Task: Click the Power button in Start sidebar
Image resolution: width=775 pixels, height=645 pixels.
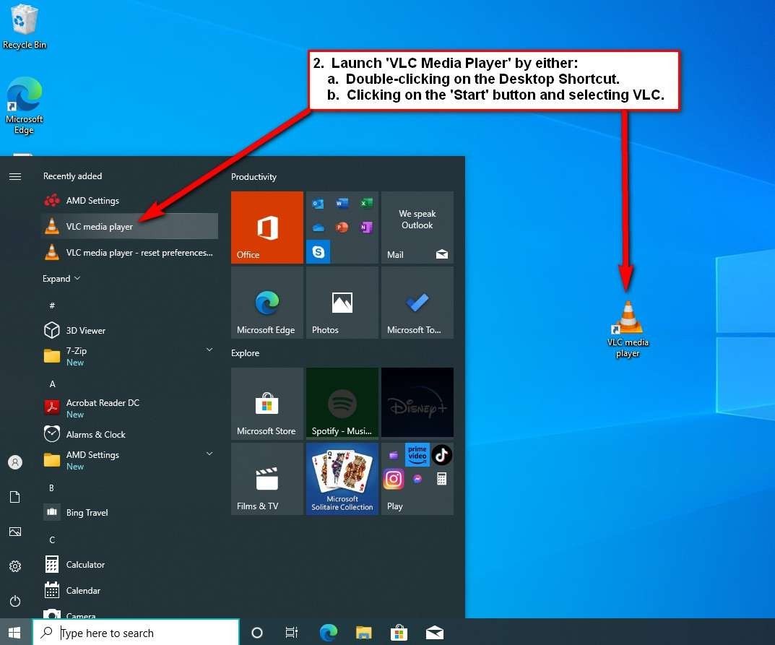Action: [x=15, y=601]
